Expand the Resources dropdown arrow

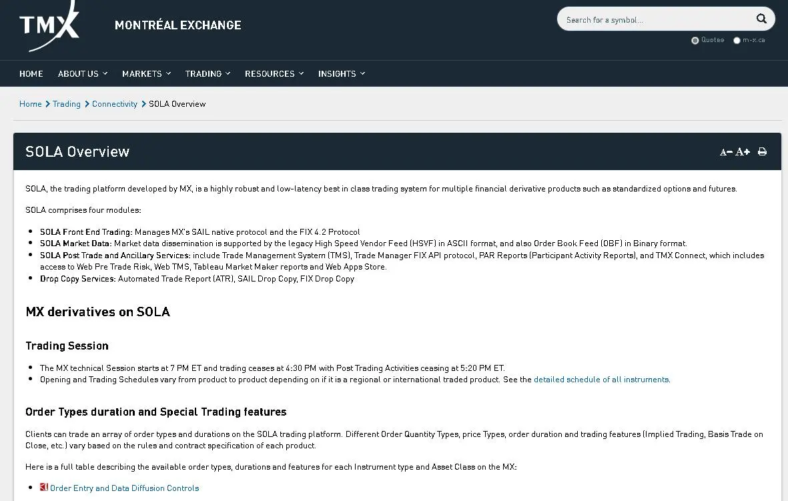[x=301, y=73]
